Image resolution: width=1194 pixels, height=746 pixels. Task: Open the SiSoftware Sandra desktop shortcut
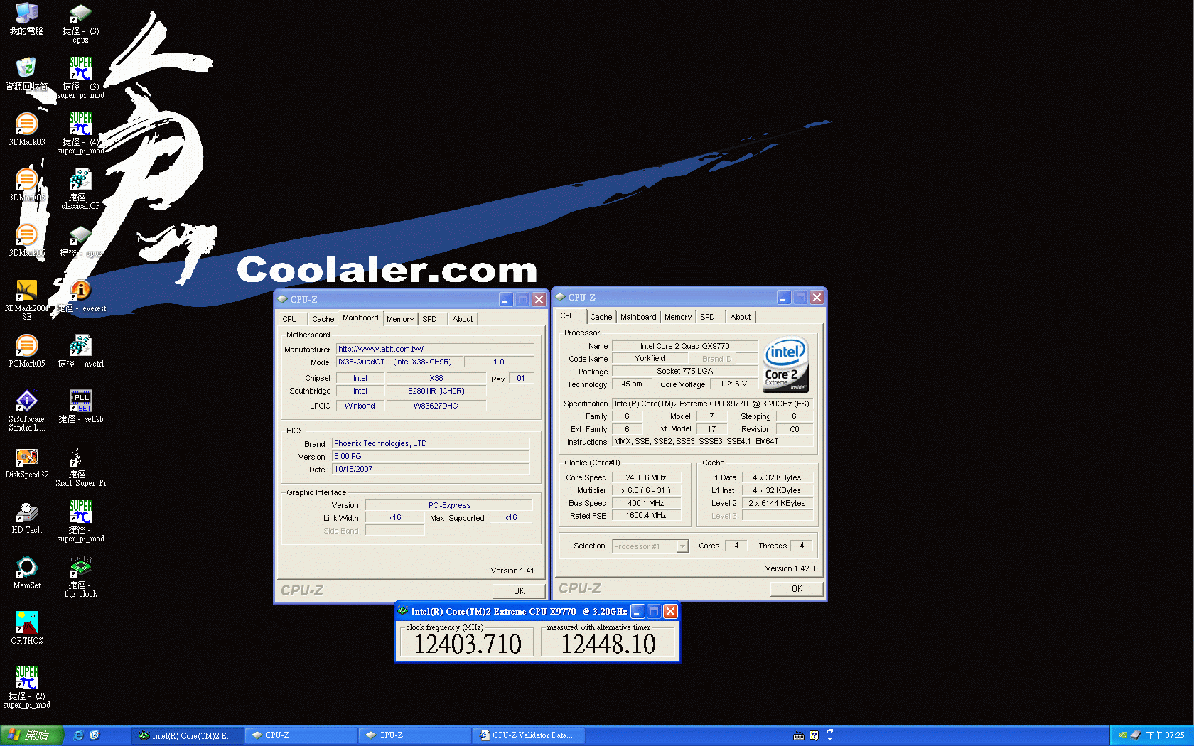(26, 411)
